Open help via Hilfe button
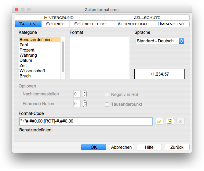Viewport: 204px width, 171px height. click(x=149, y=147)
